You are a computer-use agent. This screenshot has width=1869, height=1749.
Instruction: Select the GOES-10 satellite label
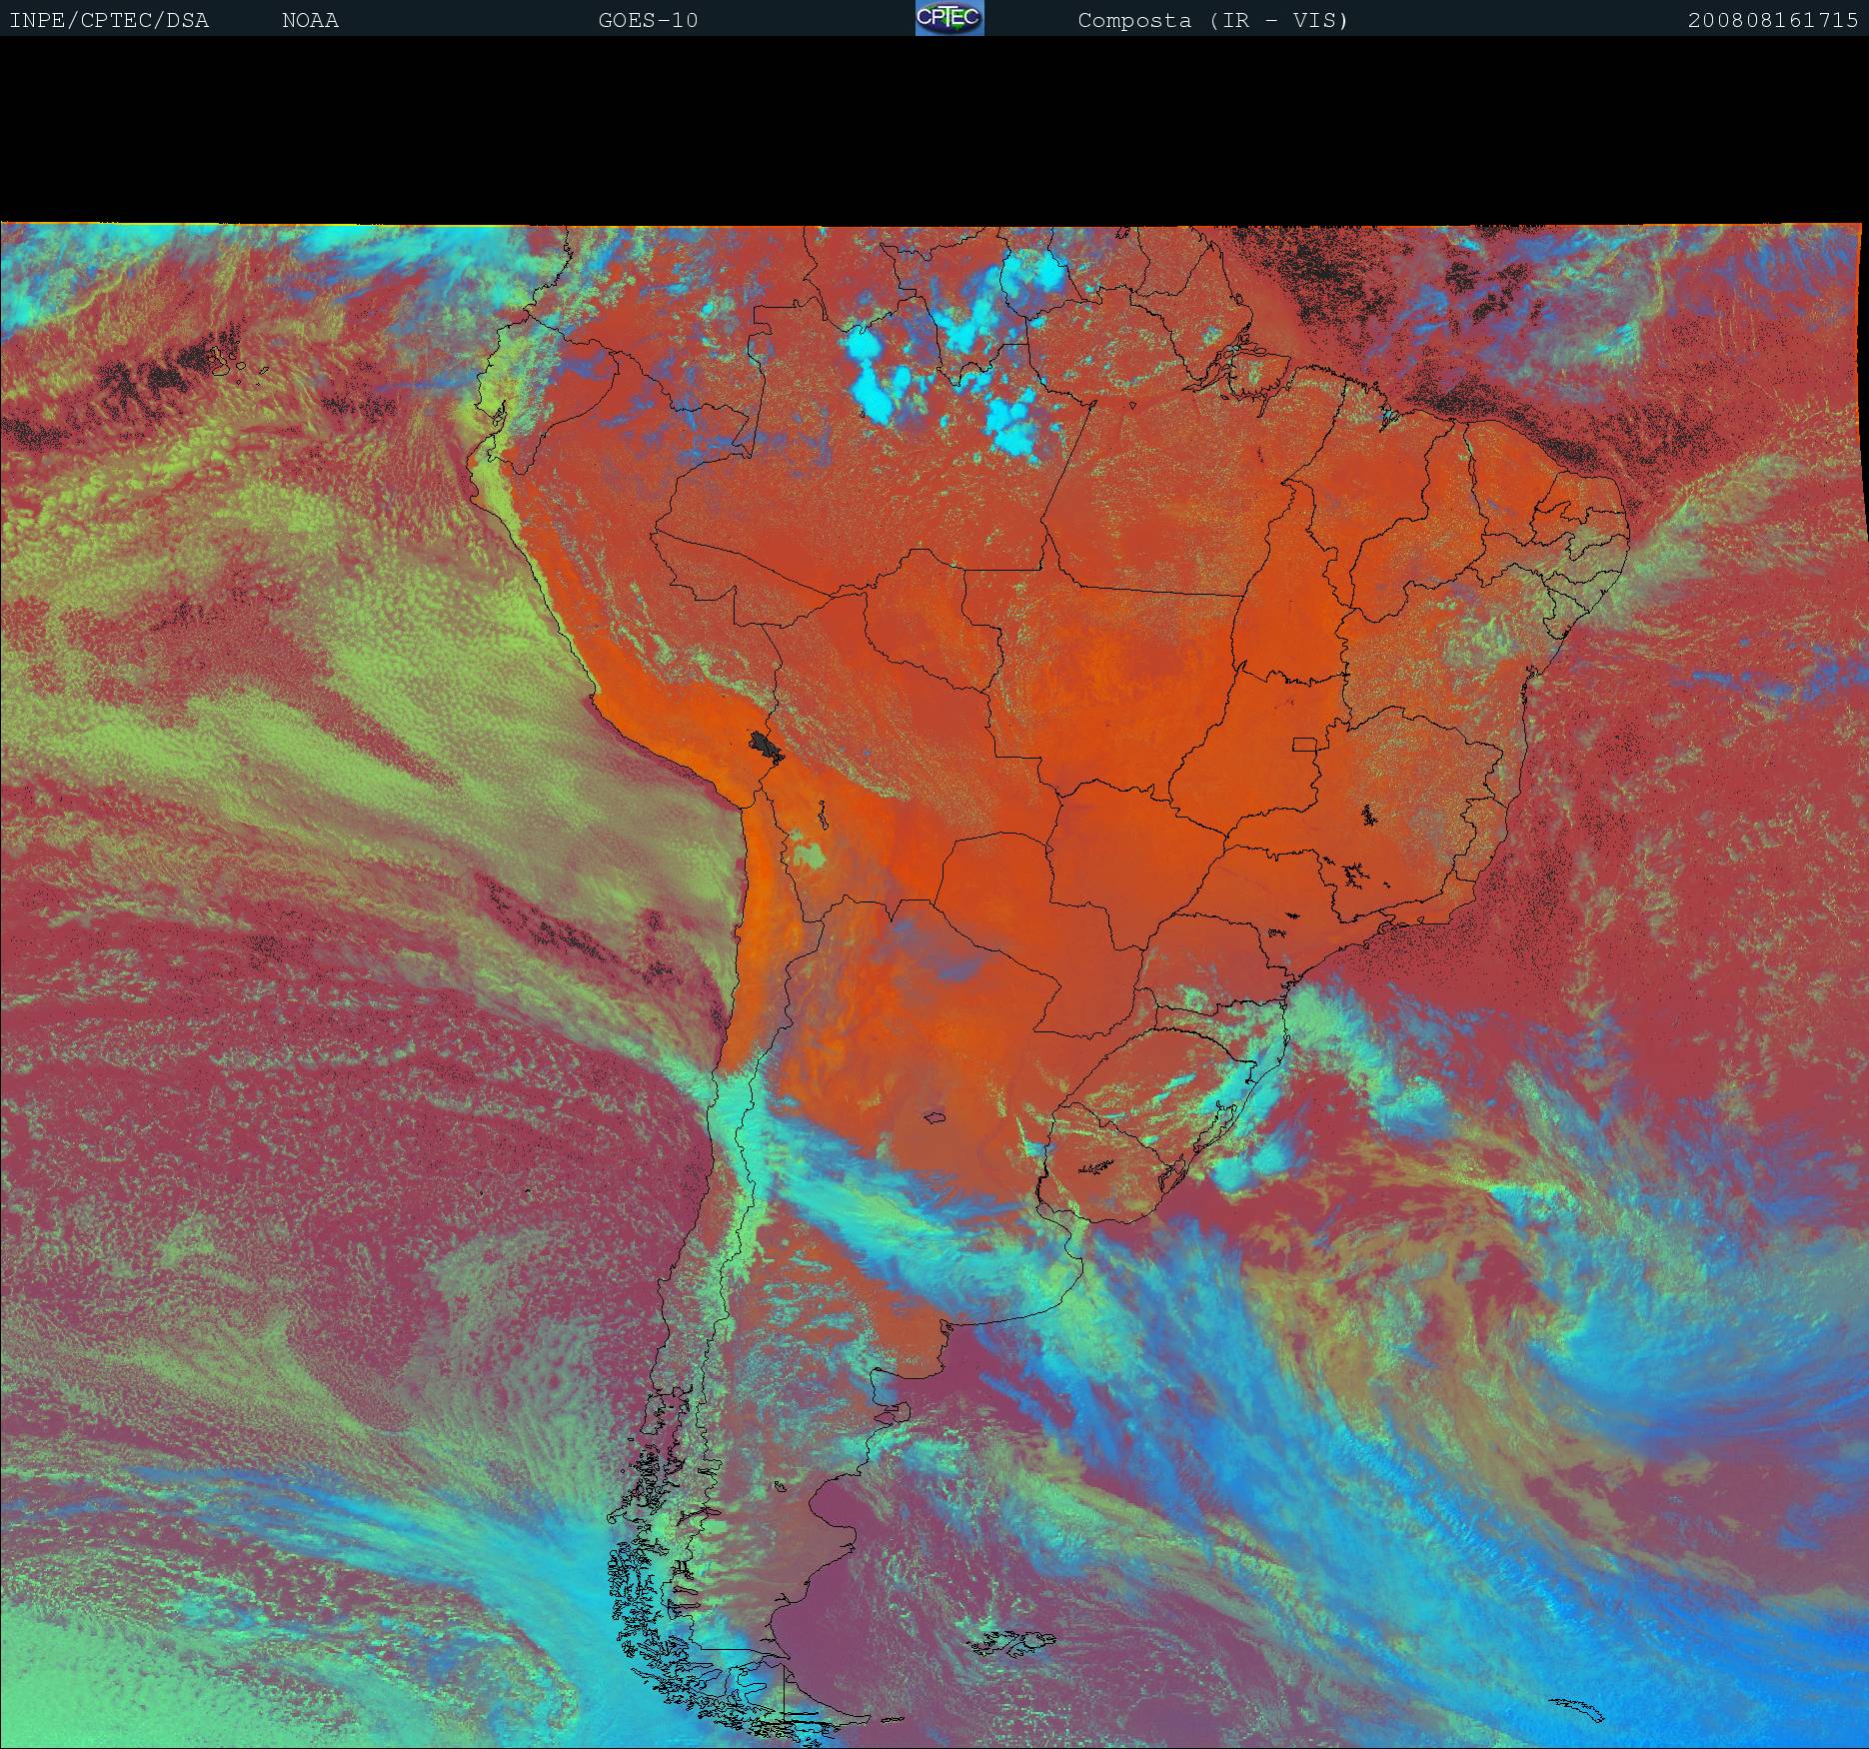pyautogui.click(x=648, y=21)
